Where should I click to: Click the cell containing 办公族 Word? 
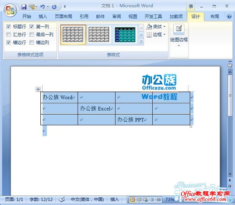pyautogui.click(x=59, y=97)
